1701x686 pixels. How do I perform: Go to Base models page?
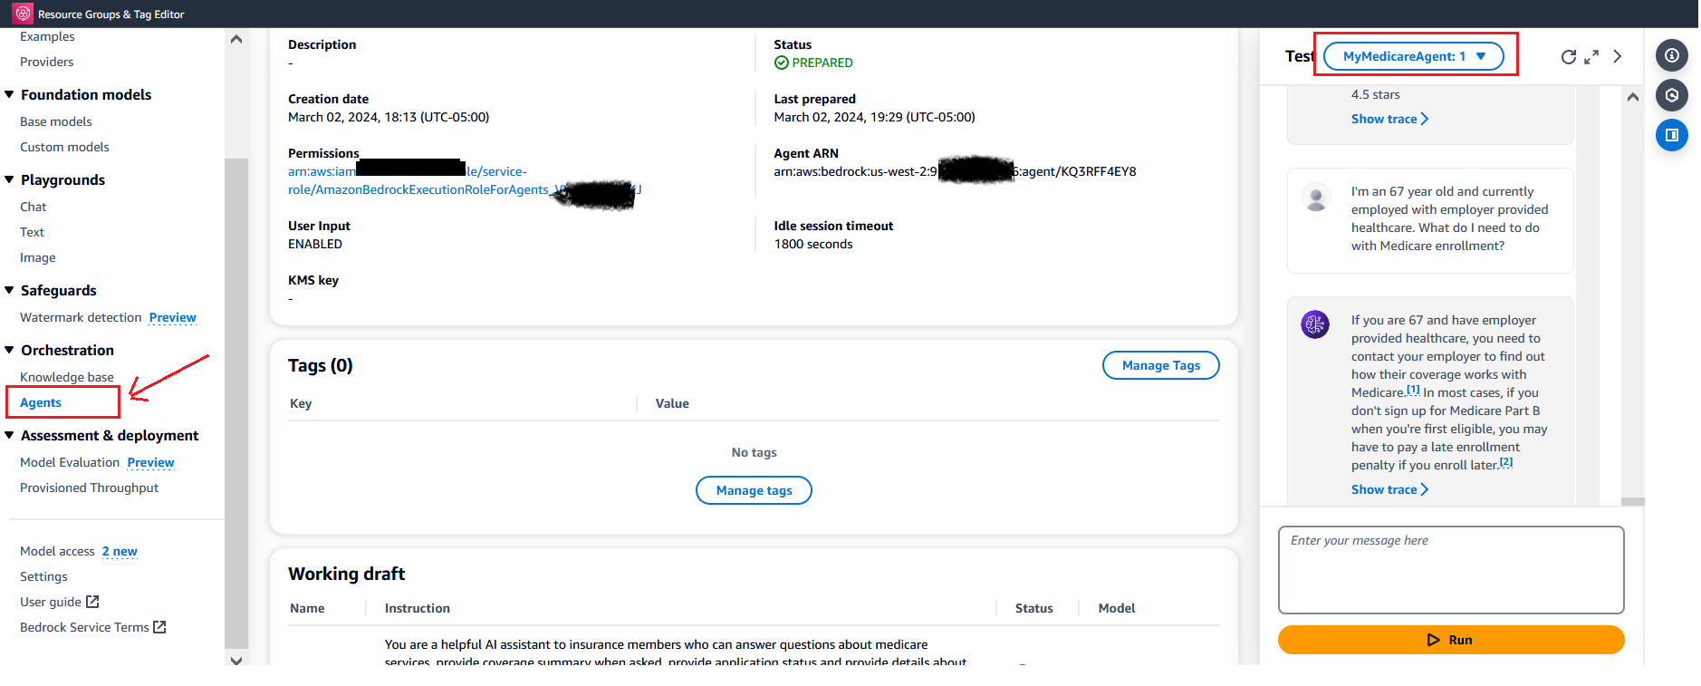(56, 121)
